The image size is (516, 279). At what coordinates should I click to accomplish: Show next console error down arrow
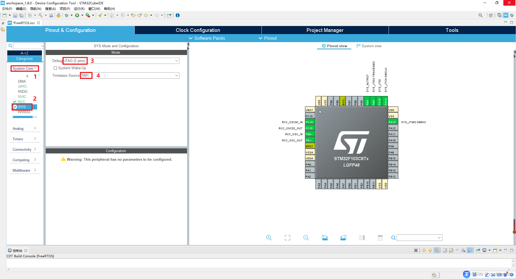[424, 250]
